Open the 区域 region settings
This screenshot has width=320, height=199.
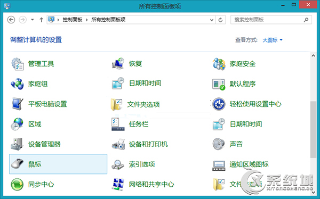26,124
